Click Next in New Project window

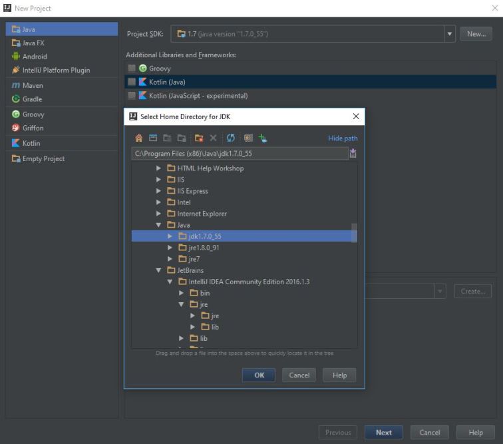[384, 432]
